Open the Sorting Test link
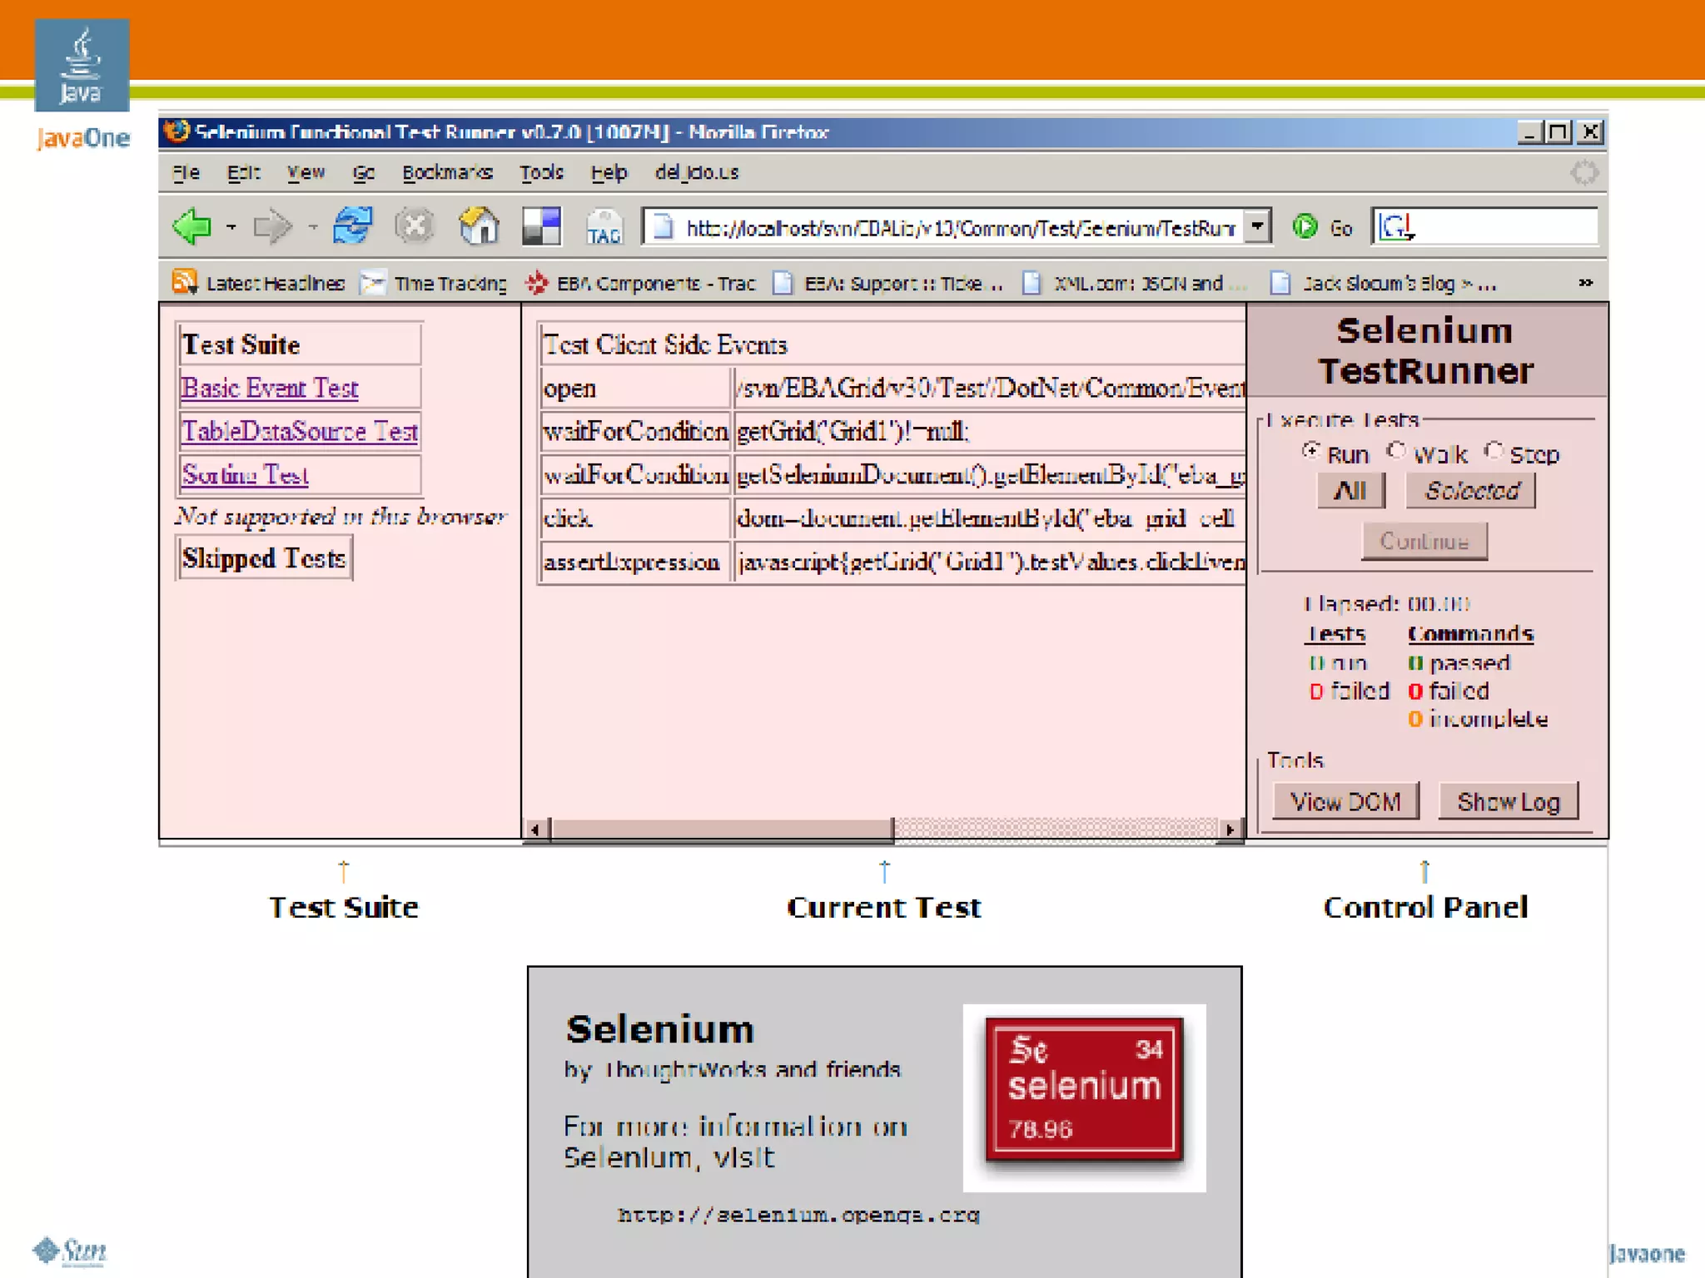This screenshot has width=1705, height=1278. (246, 474)
